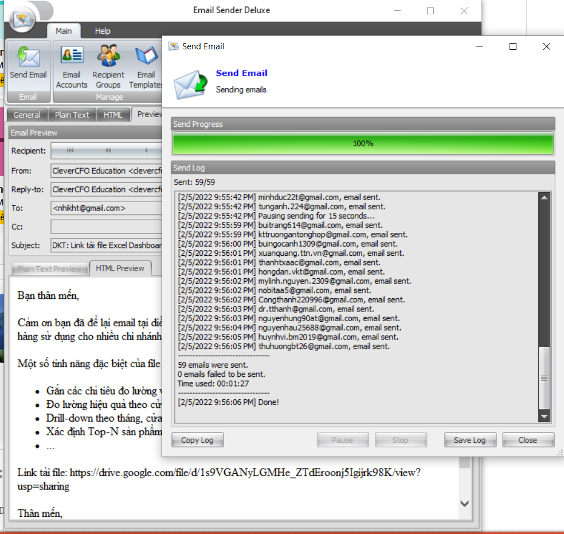The width and height of the screenshot is (564, 534).
Task: Open Email Accounts manager
Action: (x=72, y=67)
